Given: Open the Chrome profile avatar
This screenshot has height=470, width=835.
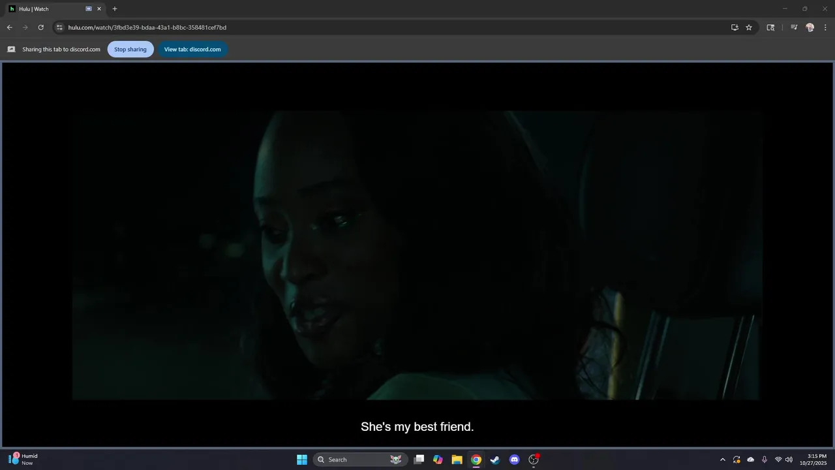Looking at the screenshot, I should (x=810, y=27).
